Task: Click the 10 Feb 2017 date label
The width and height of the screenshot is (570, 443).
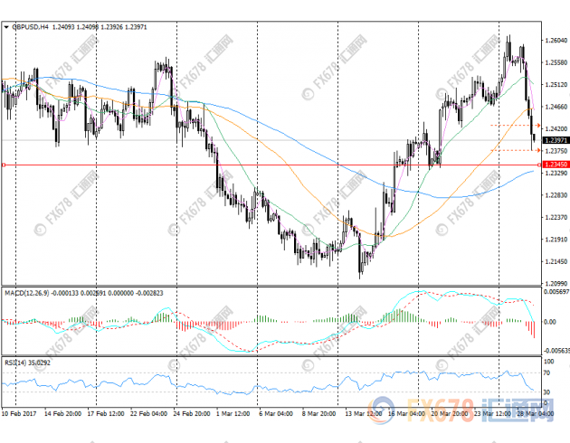Action: click(x=22, y=413)
